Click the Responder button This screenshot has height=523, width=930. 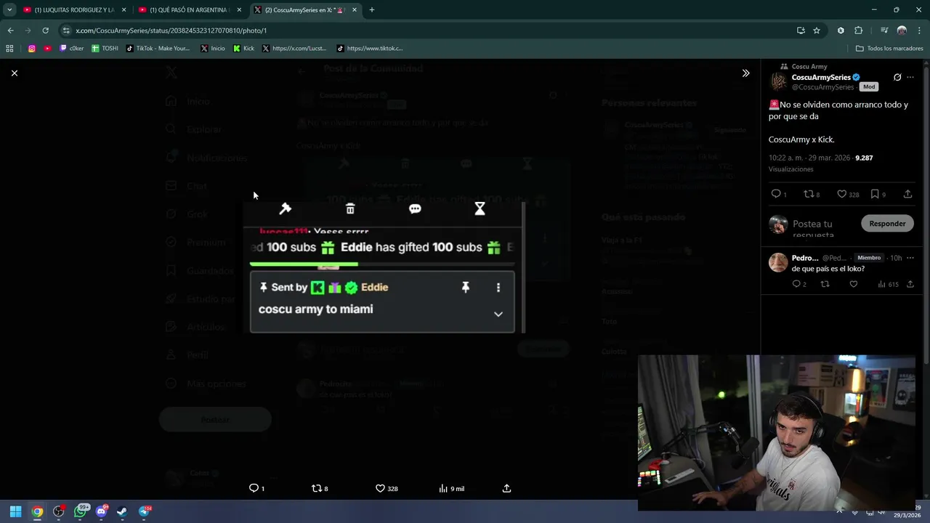887,224
